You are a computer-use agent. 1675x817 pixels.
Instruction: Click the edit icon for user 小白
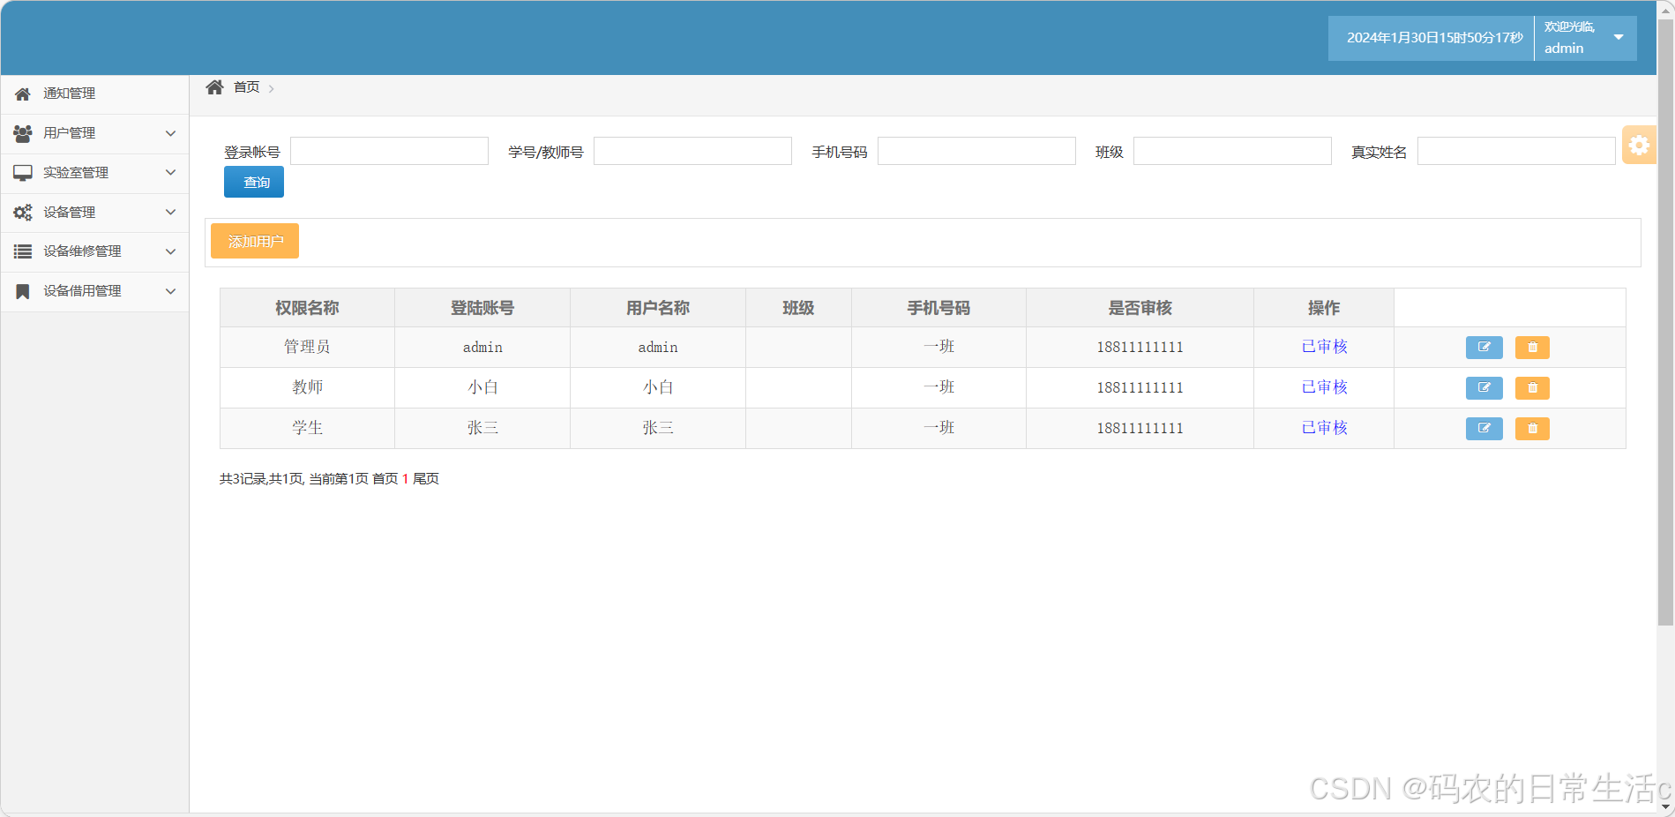click(x=1484, y=387)
